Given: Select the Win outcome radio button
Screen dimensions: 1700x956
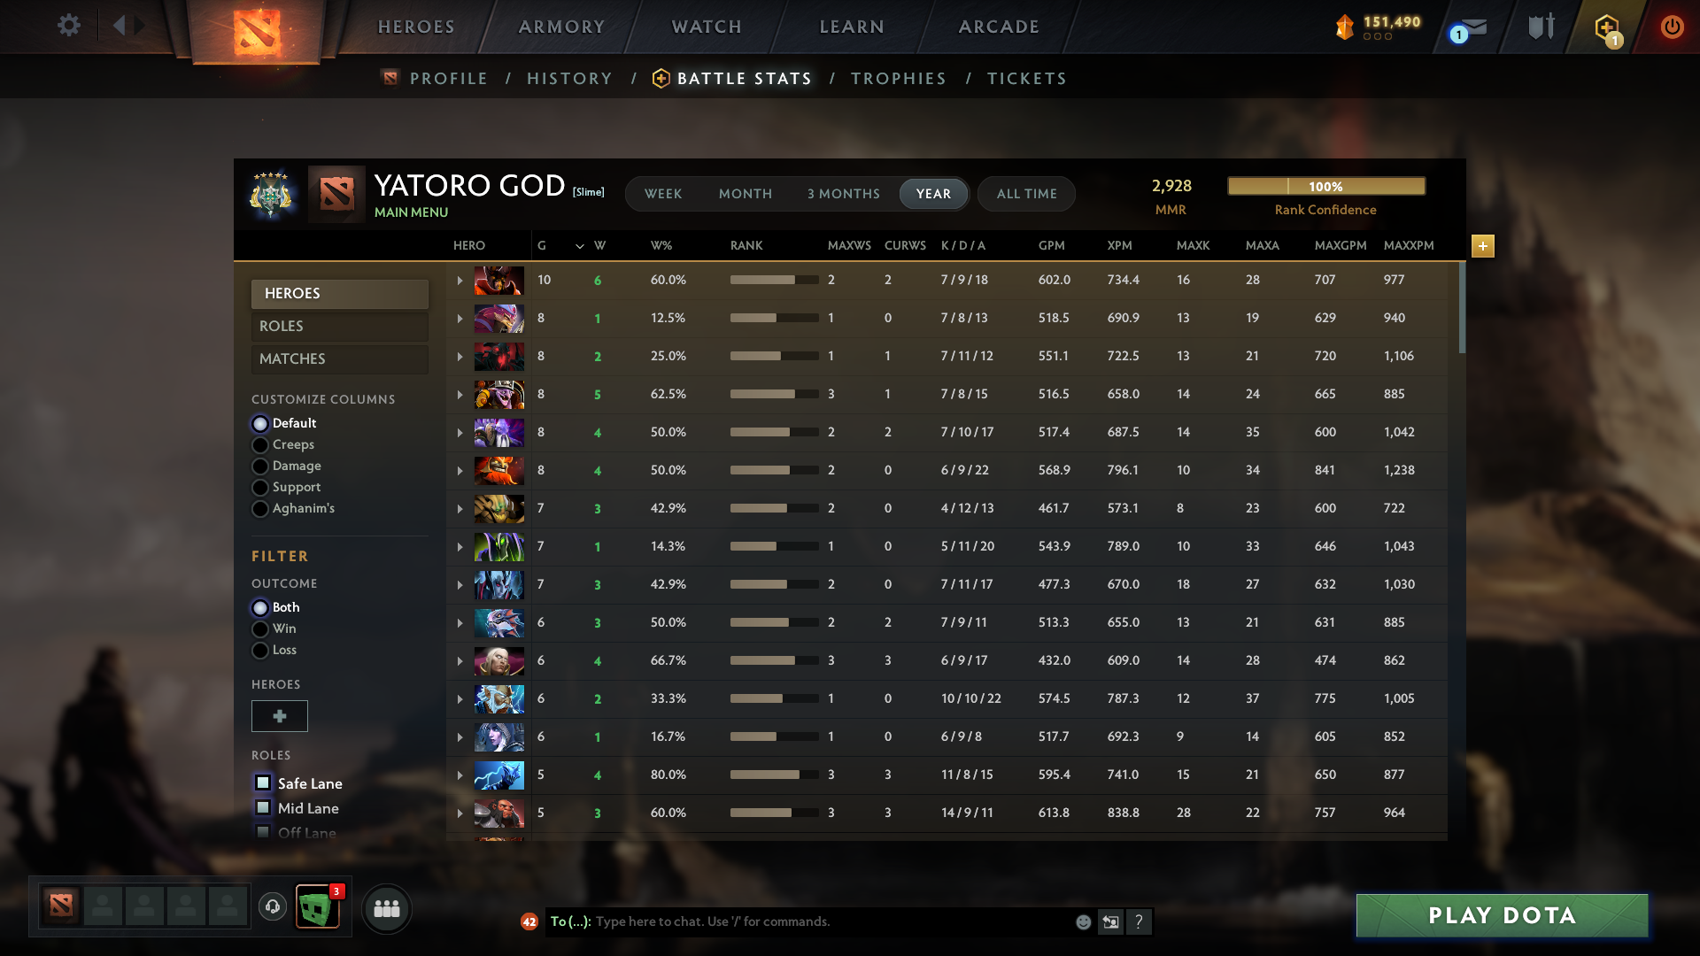Looking at the screenshot, I should coord(260,628).
